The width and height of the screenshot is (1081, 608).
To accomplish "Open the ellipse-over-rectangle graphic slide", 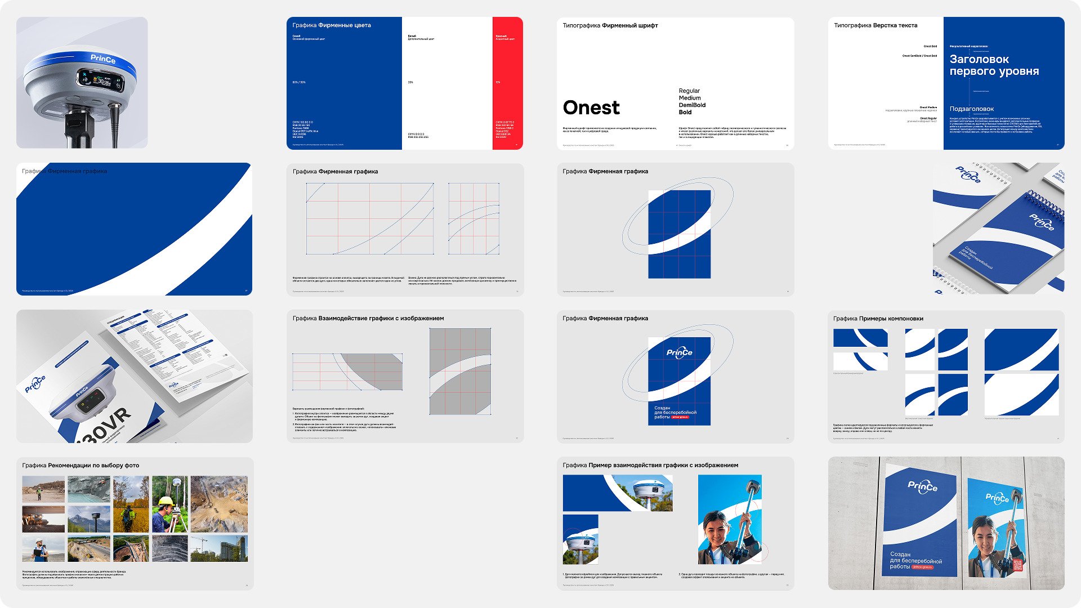I will [675, 229].
